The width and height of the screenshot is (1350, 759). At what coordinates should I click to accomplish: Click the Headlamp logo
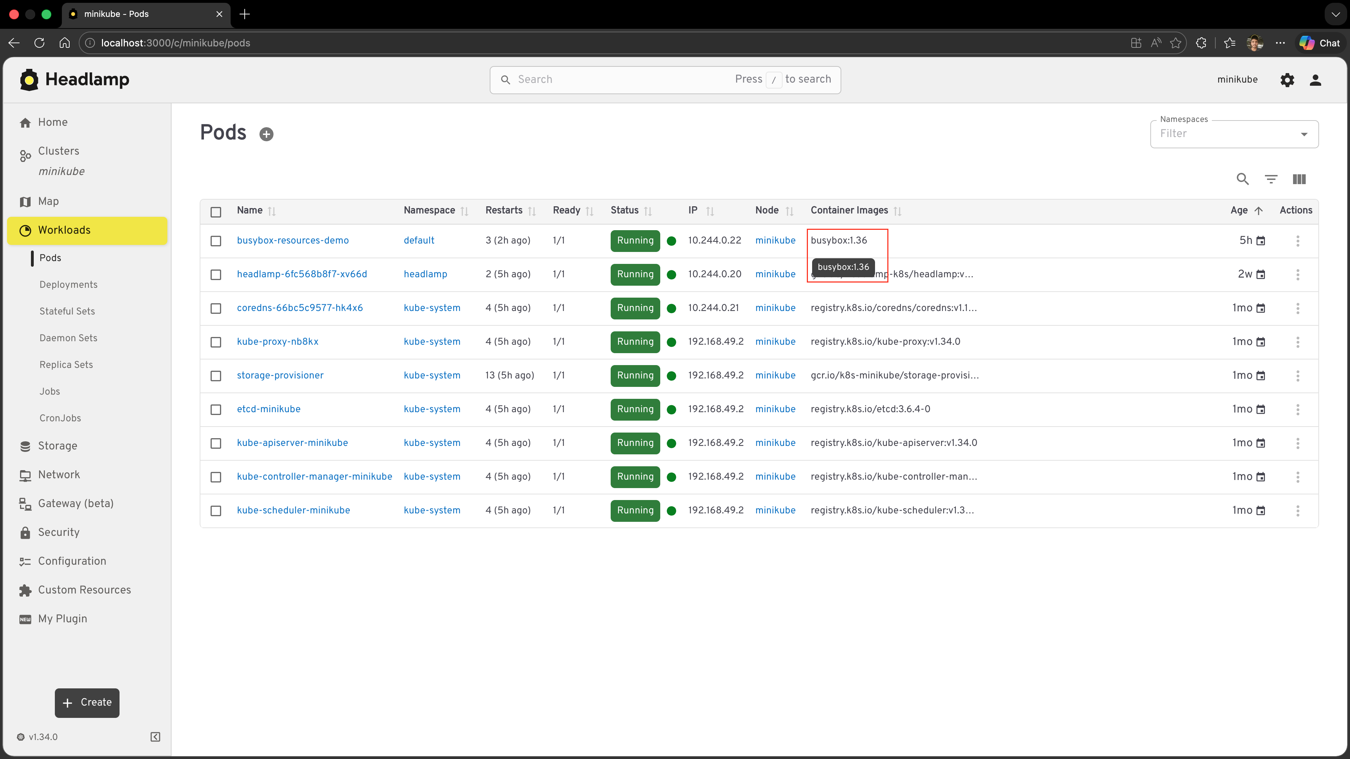[74, 79]
